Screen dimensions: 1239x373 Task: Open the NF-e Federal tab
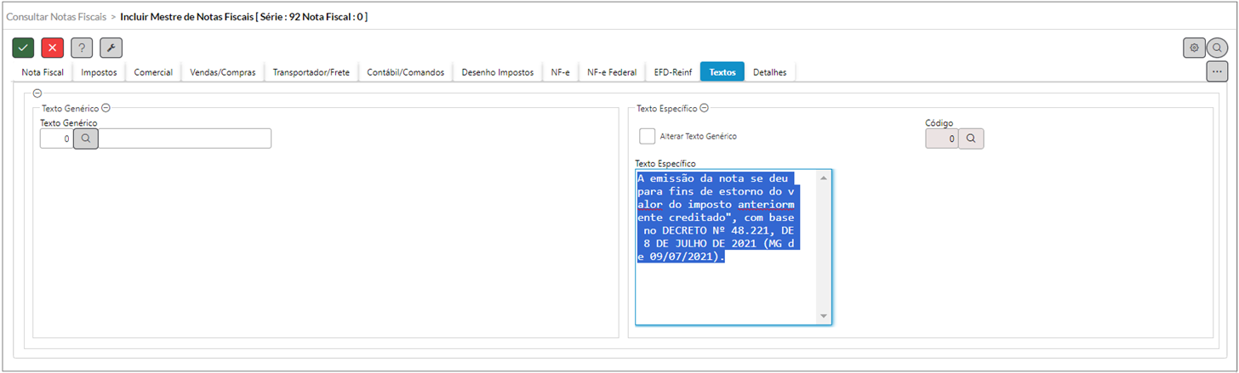pos(612,72)
